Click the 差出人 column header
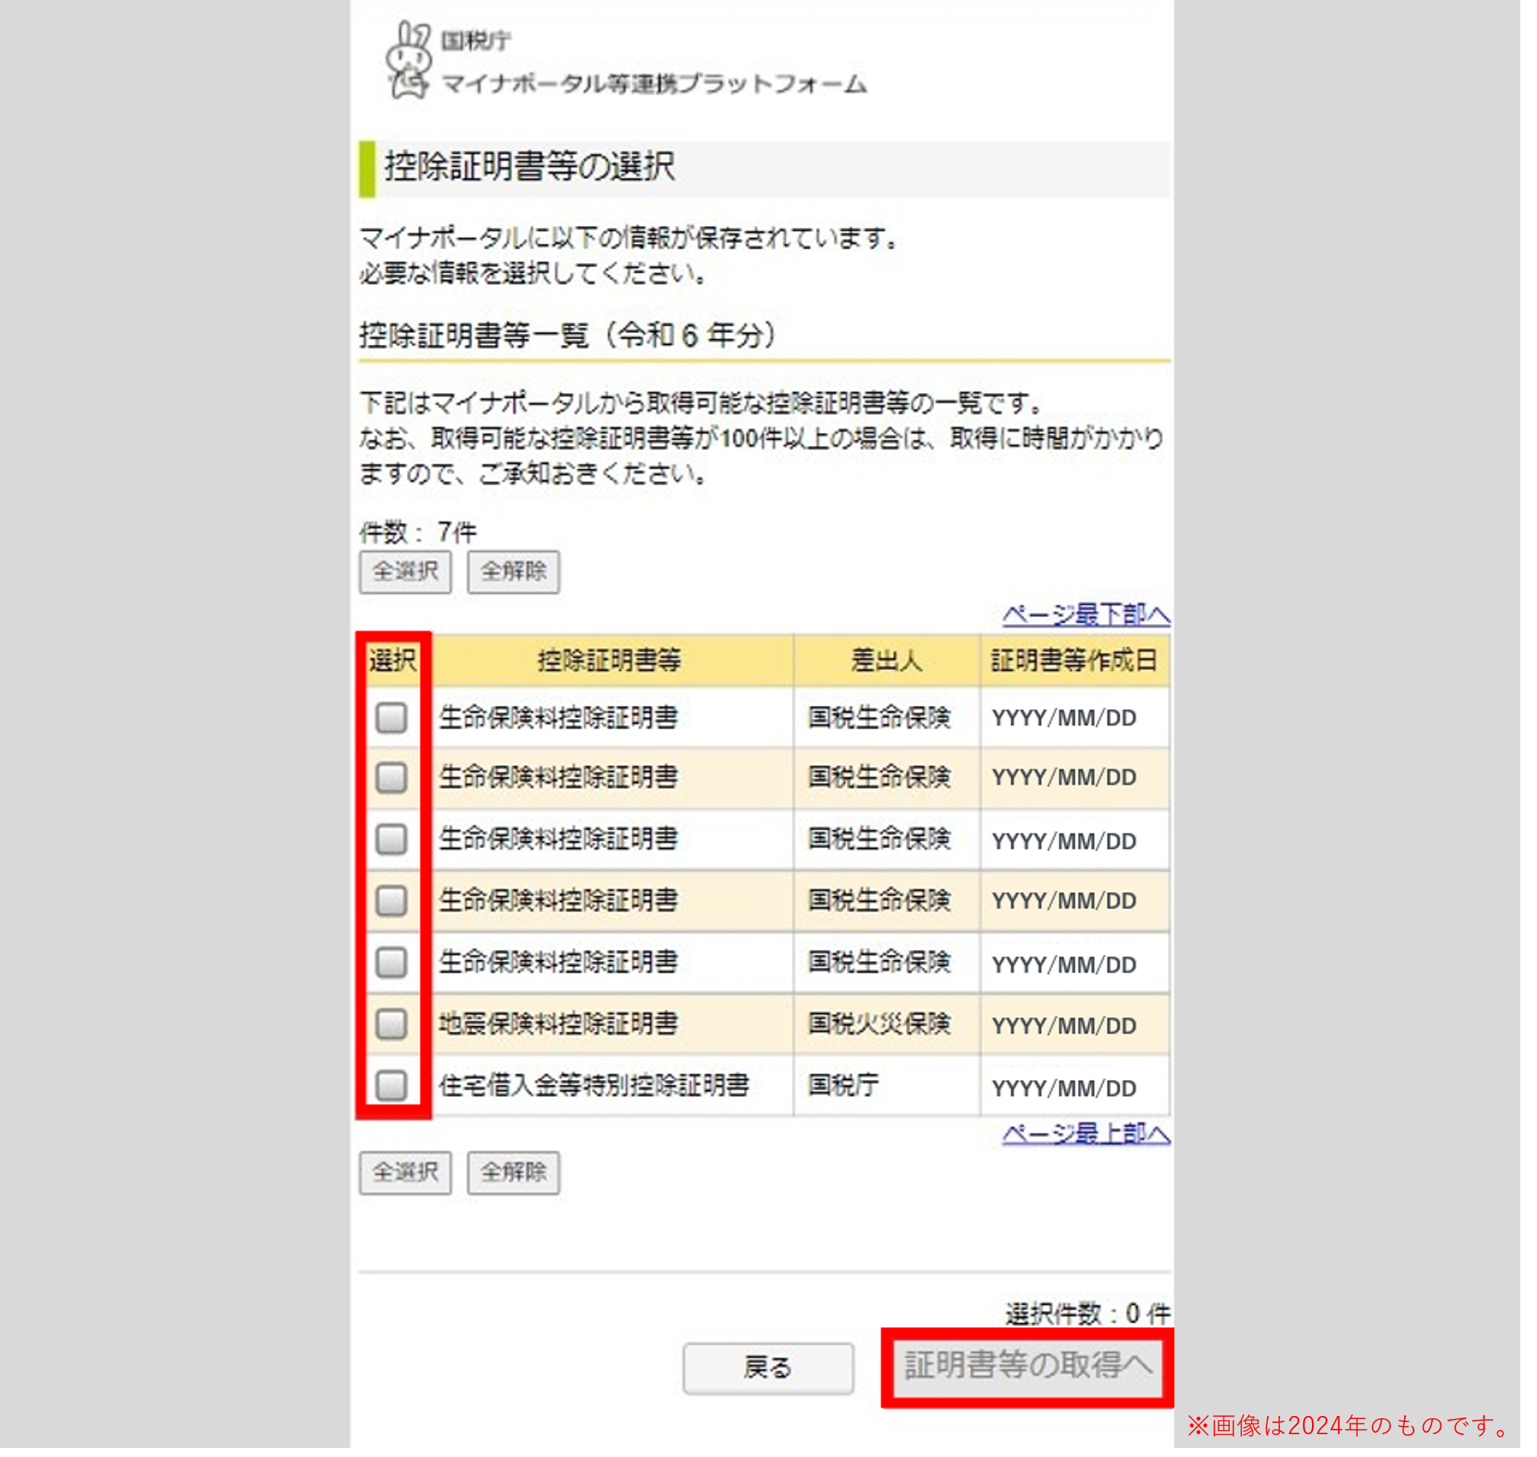This screenshot has height=1457, width=1537. (x=886, y=661)
